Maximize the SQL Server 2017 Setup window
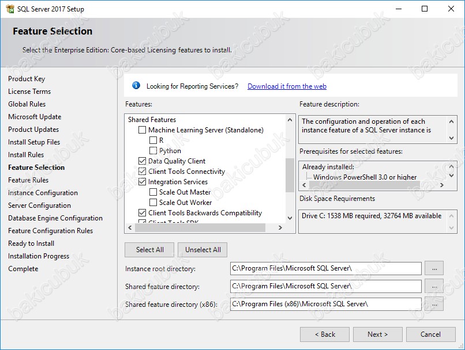The height and width of the screenshot is (350, 465). tap(425, 9)
